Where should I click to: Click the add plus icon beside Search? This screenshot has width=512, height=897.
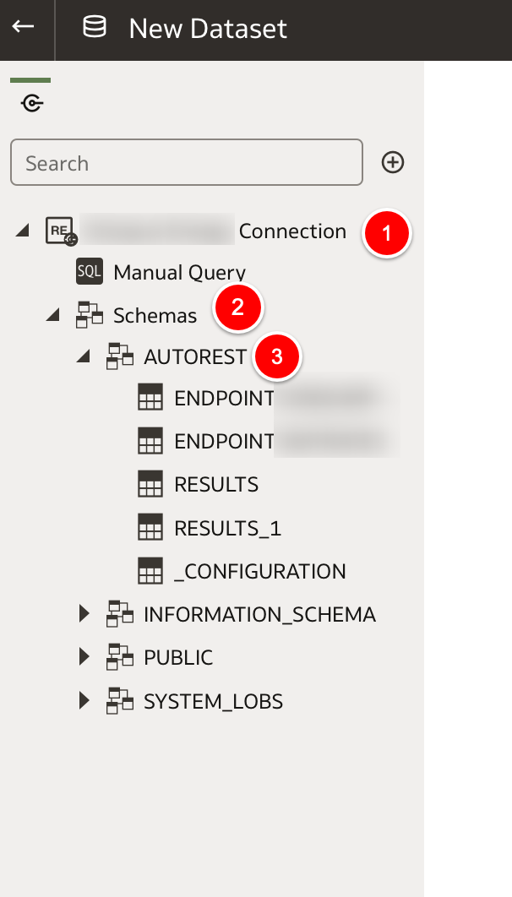coord(392,162)
